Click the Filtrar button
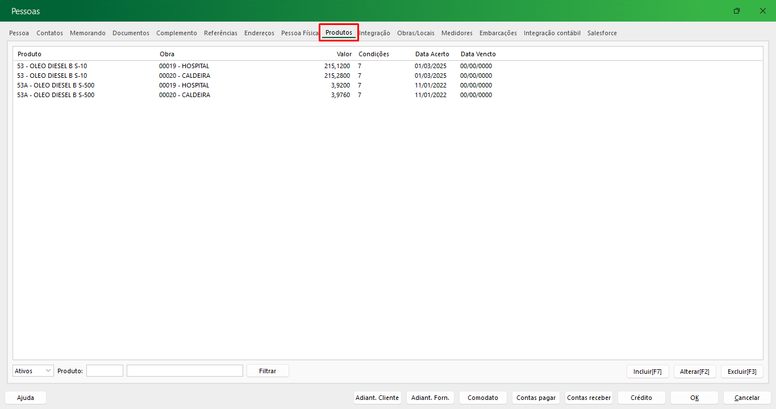Screen dimensions: 776x409 (x=268, y=371)
